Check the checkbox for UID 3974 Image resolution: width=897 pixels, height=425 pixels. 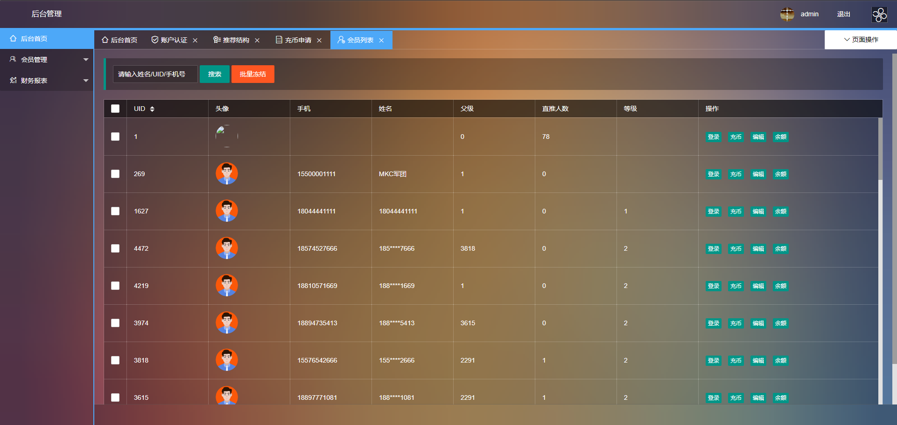115,323
